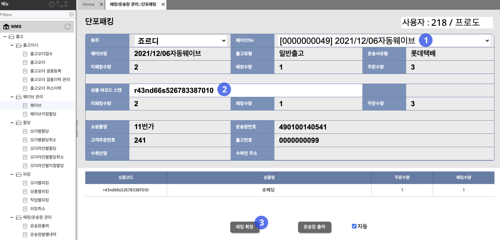Collapse the 피킹 folder in the tree
The image size is (500, 240).
pyautogui.click(x=12, y=174)
